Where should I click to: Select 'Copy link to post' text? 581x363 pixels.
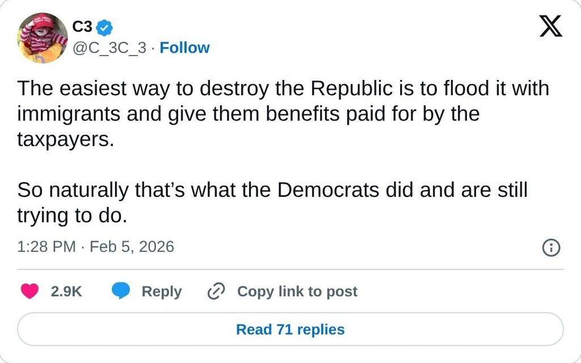pos(297,292)
